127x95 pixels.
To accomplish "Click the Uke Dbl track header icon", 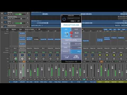I will tap(5, 13).
